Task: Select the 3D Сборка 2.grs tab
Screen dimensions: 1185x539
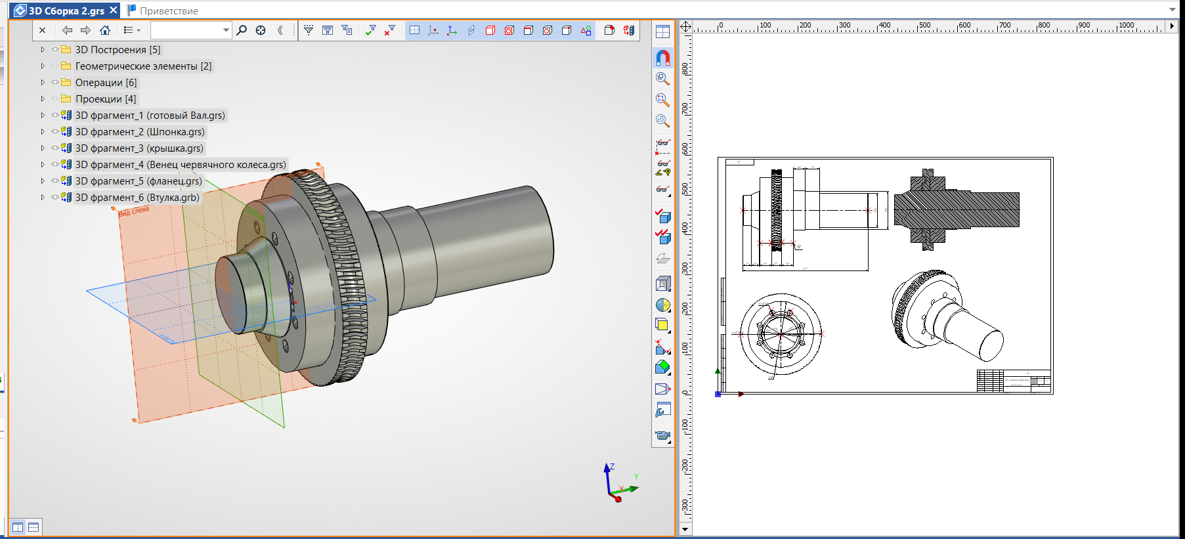Action: 66,11
